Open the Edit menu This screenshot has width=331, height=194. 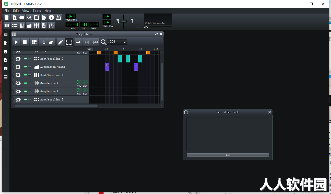coord(16,11)
